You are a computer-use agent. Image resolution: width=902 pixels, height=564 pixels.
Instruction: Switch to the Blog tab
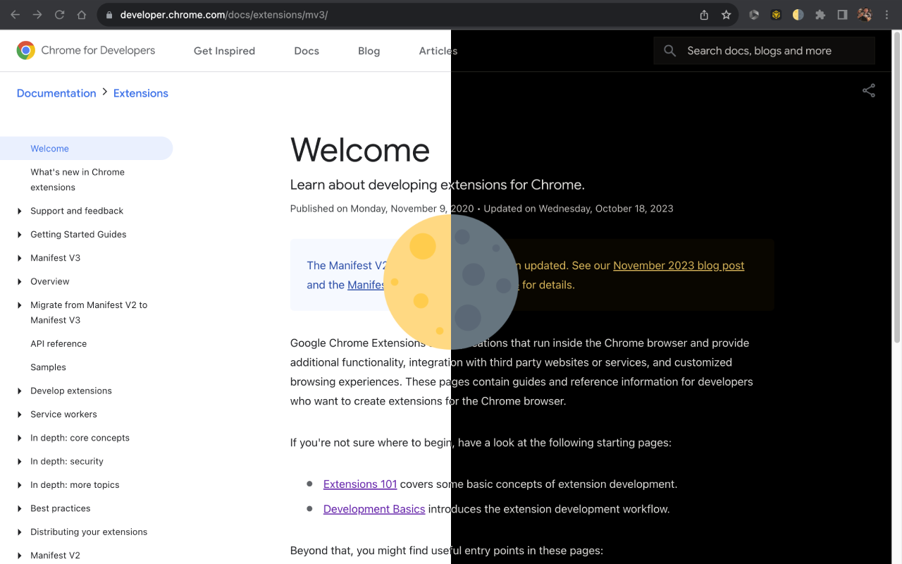pyautogui.click(x=369, y=50)
